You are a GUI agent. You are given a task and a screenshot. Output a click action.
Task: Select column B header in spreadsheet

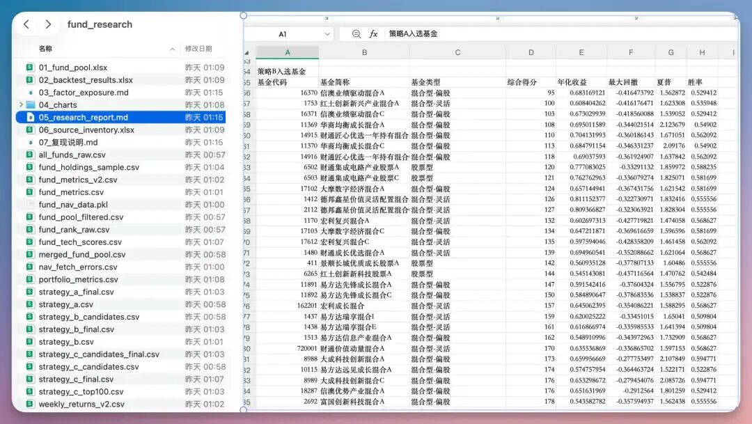364,52
